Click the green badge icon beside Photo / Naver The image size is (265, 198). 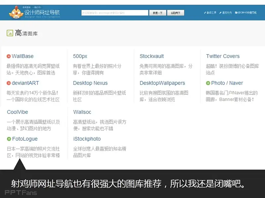pos(208,83)
